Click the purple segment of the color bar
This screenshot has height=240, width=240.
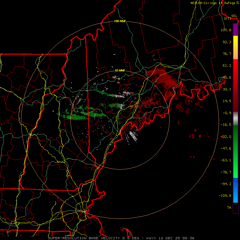pyautogui.click(x=235, y=30)
